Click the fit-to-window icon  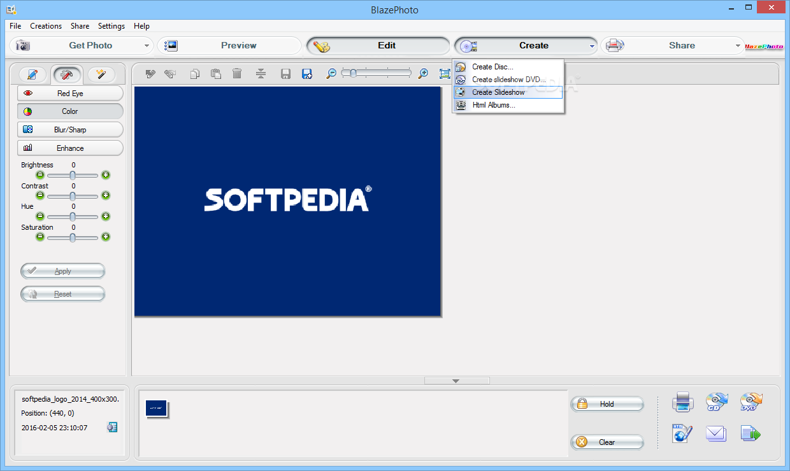(x=445, y=74)
